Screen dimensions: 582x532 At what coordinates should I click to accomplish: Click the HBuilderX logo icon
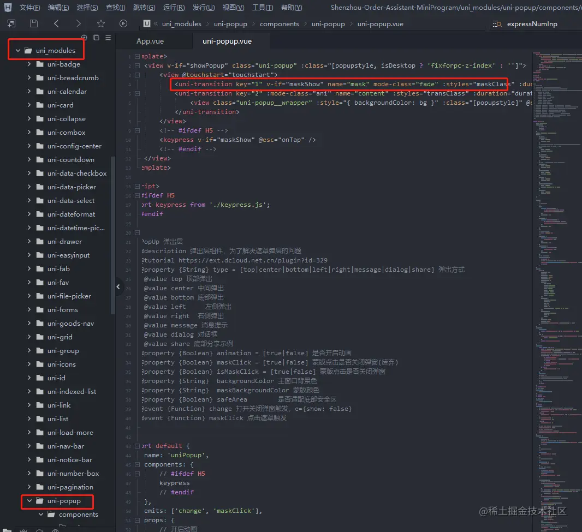point(8,8)
